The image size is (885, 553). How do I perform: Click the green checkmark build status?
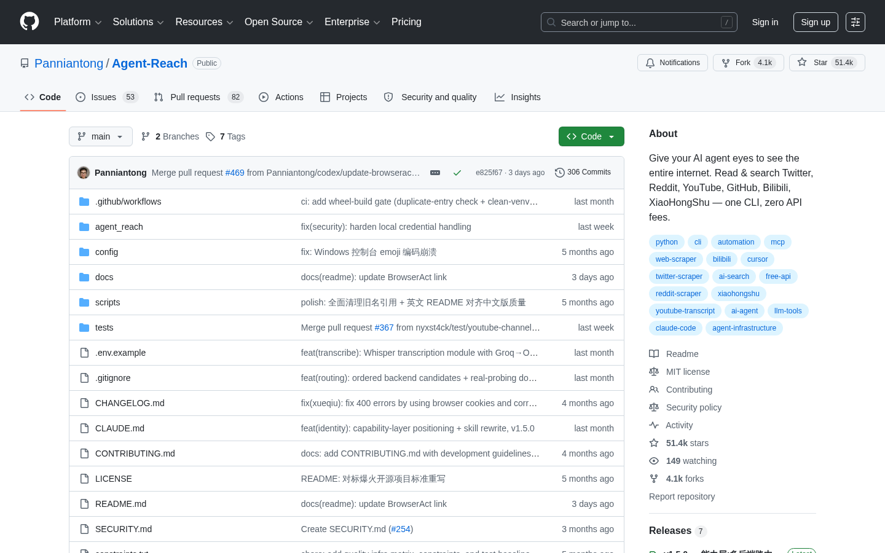click(457, 173)
